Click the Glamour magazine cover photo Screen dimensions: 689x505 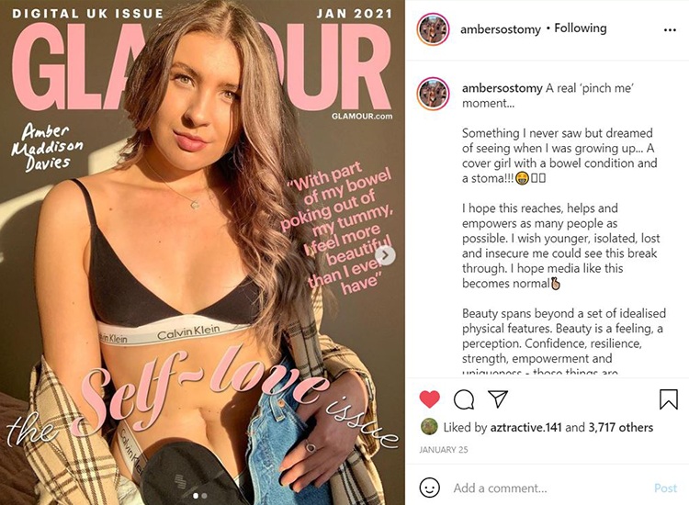202,252
